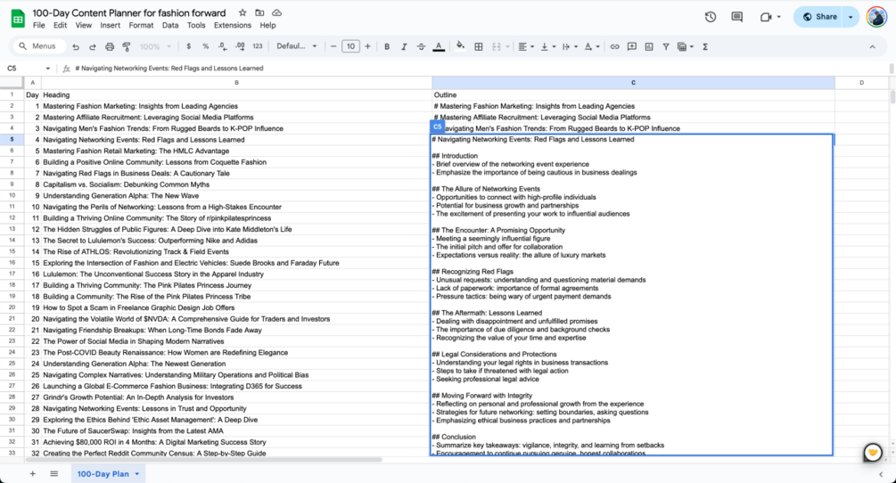
Task: Open the Name box dropdown arrow
Action: [x=47, y=69]
